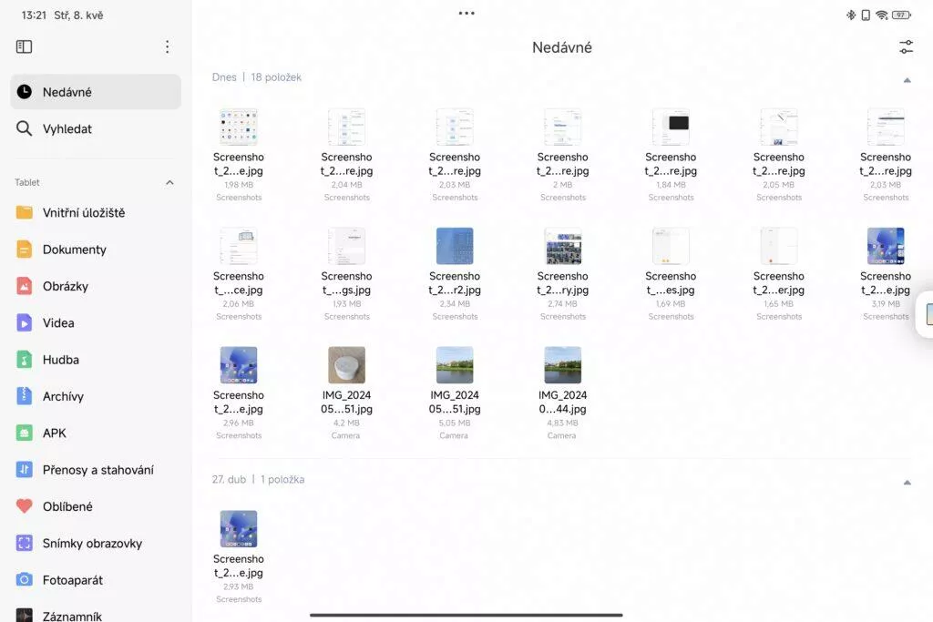The height and width of the screenshot is (622, 933).
Task: Open the Screenshot t_2...r2.jpg thumbnail
Action: point(455,246)
